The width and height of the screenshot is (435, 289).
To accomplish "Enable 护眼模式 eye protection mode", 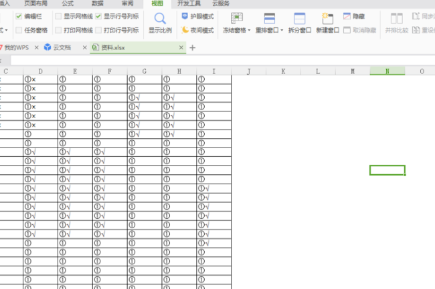I will tap(197, 16).
